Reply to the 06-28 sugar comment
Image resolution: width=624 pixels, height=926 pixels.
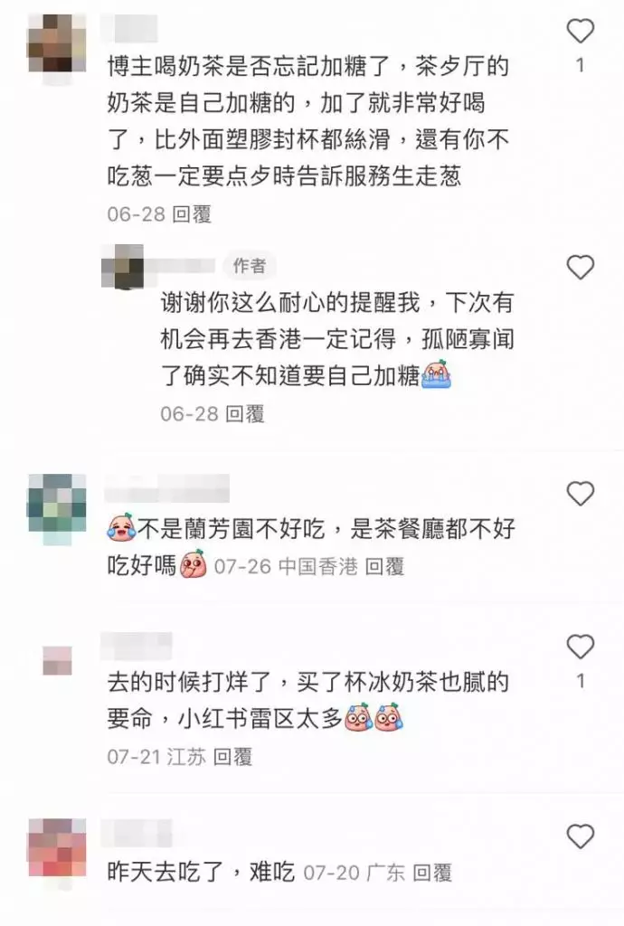coord(192,213)
